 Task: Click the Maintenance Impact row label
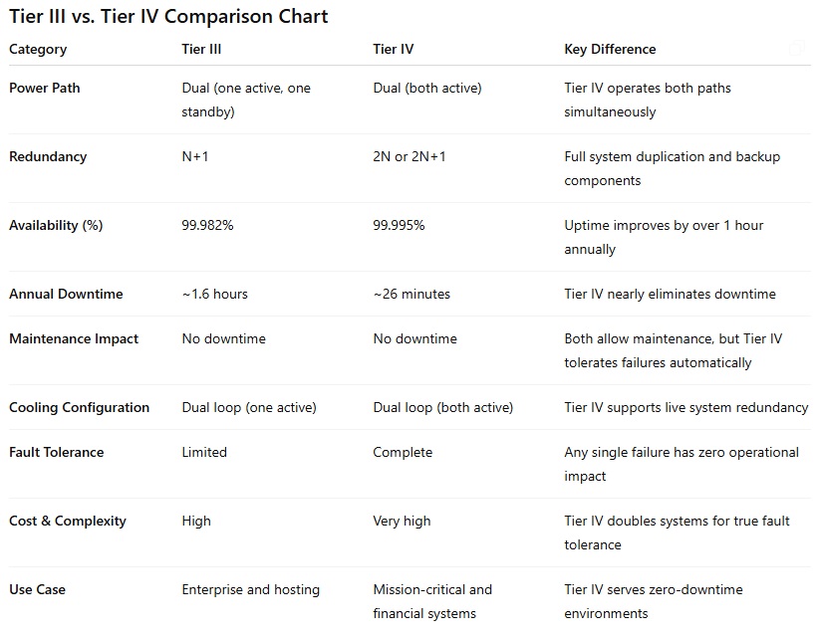[74, 338]
